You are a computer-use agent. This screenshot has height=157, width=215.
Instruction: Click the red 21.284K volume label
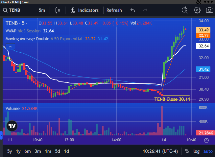click(x=205, y=133)
